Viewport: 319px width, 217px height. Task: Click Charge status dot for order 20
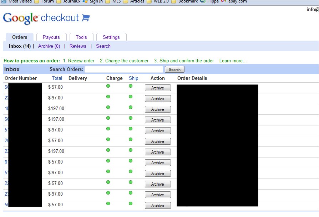point(108,139)
